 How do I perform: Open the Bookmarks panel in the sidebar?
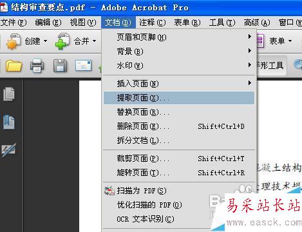click(x=9, y=122)
